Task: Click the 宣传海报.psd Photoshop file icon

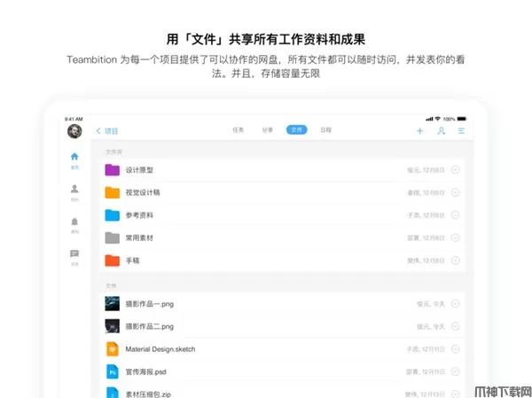Action: point(113,372)
